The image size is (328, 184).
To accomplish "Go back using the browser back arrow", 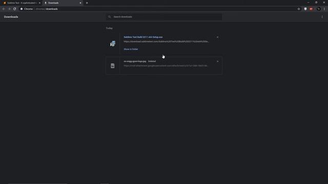I will point(4,9).
